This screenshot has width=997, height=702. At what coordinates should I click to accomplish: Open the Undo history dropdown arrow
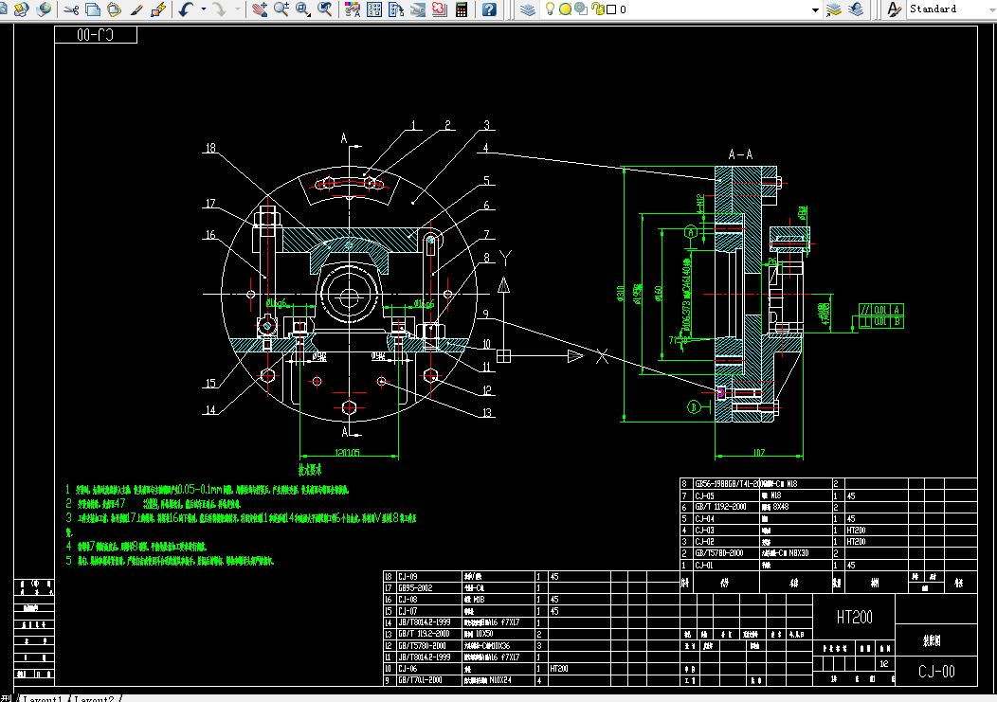tap(203, 9)
